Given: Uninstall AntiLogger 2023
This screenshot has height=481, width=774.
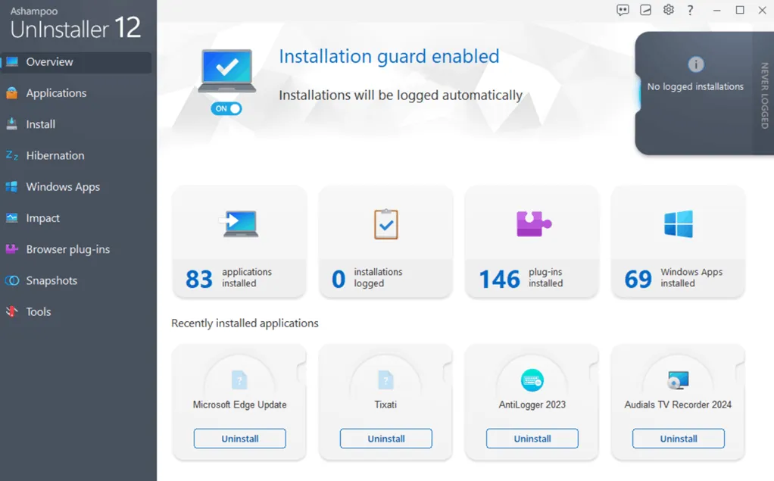Looking at the screenshot, I should pyautogui.click(x=532, y=438).
